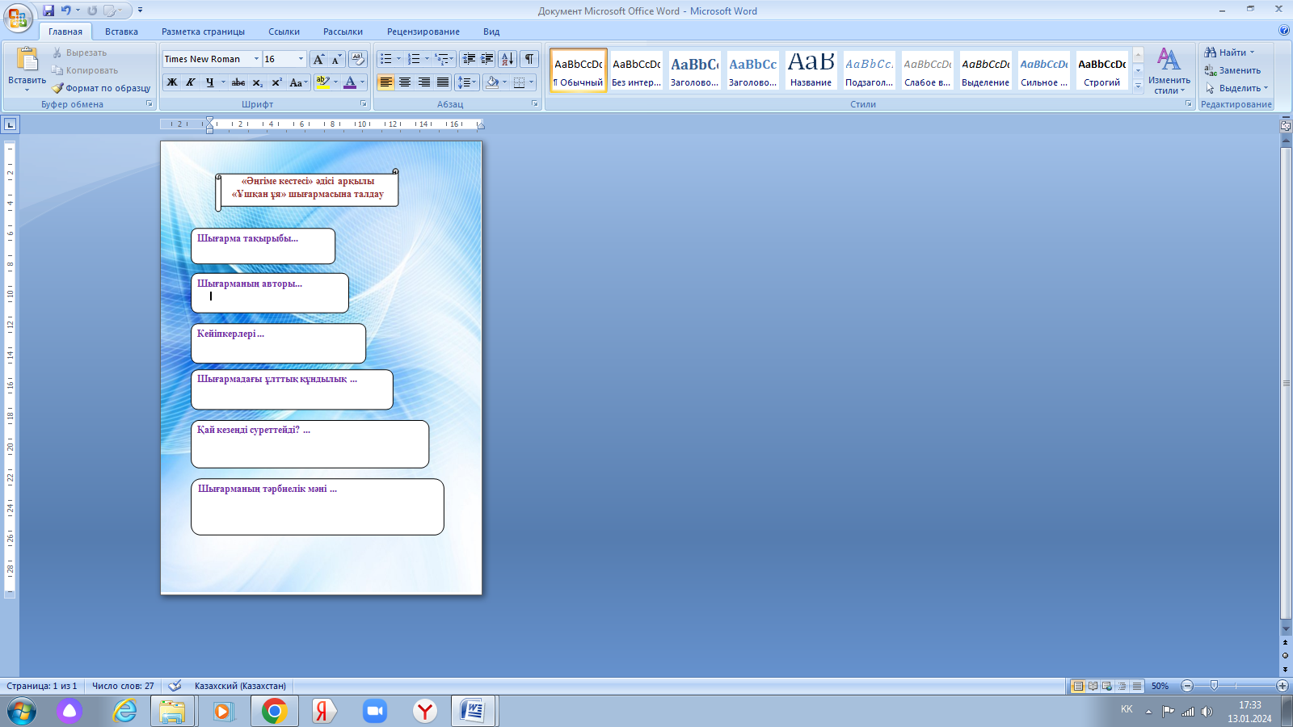Select the Название style in gallery
The height and width of the screenshot is (727, 1293).
(x=811, y=69)
